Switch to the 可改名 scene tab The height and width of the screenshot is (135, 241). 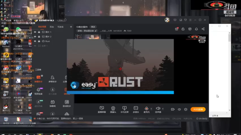tap(61, 27)
